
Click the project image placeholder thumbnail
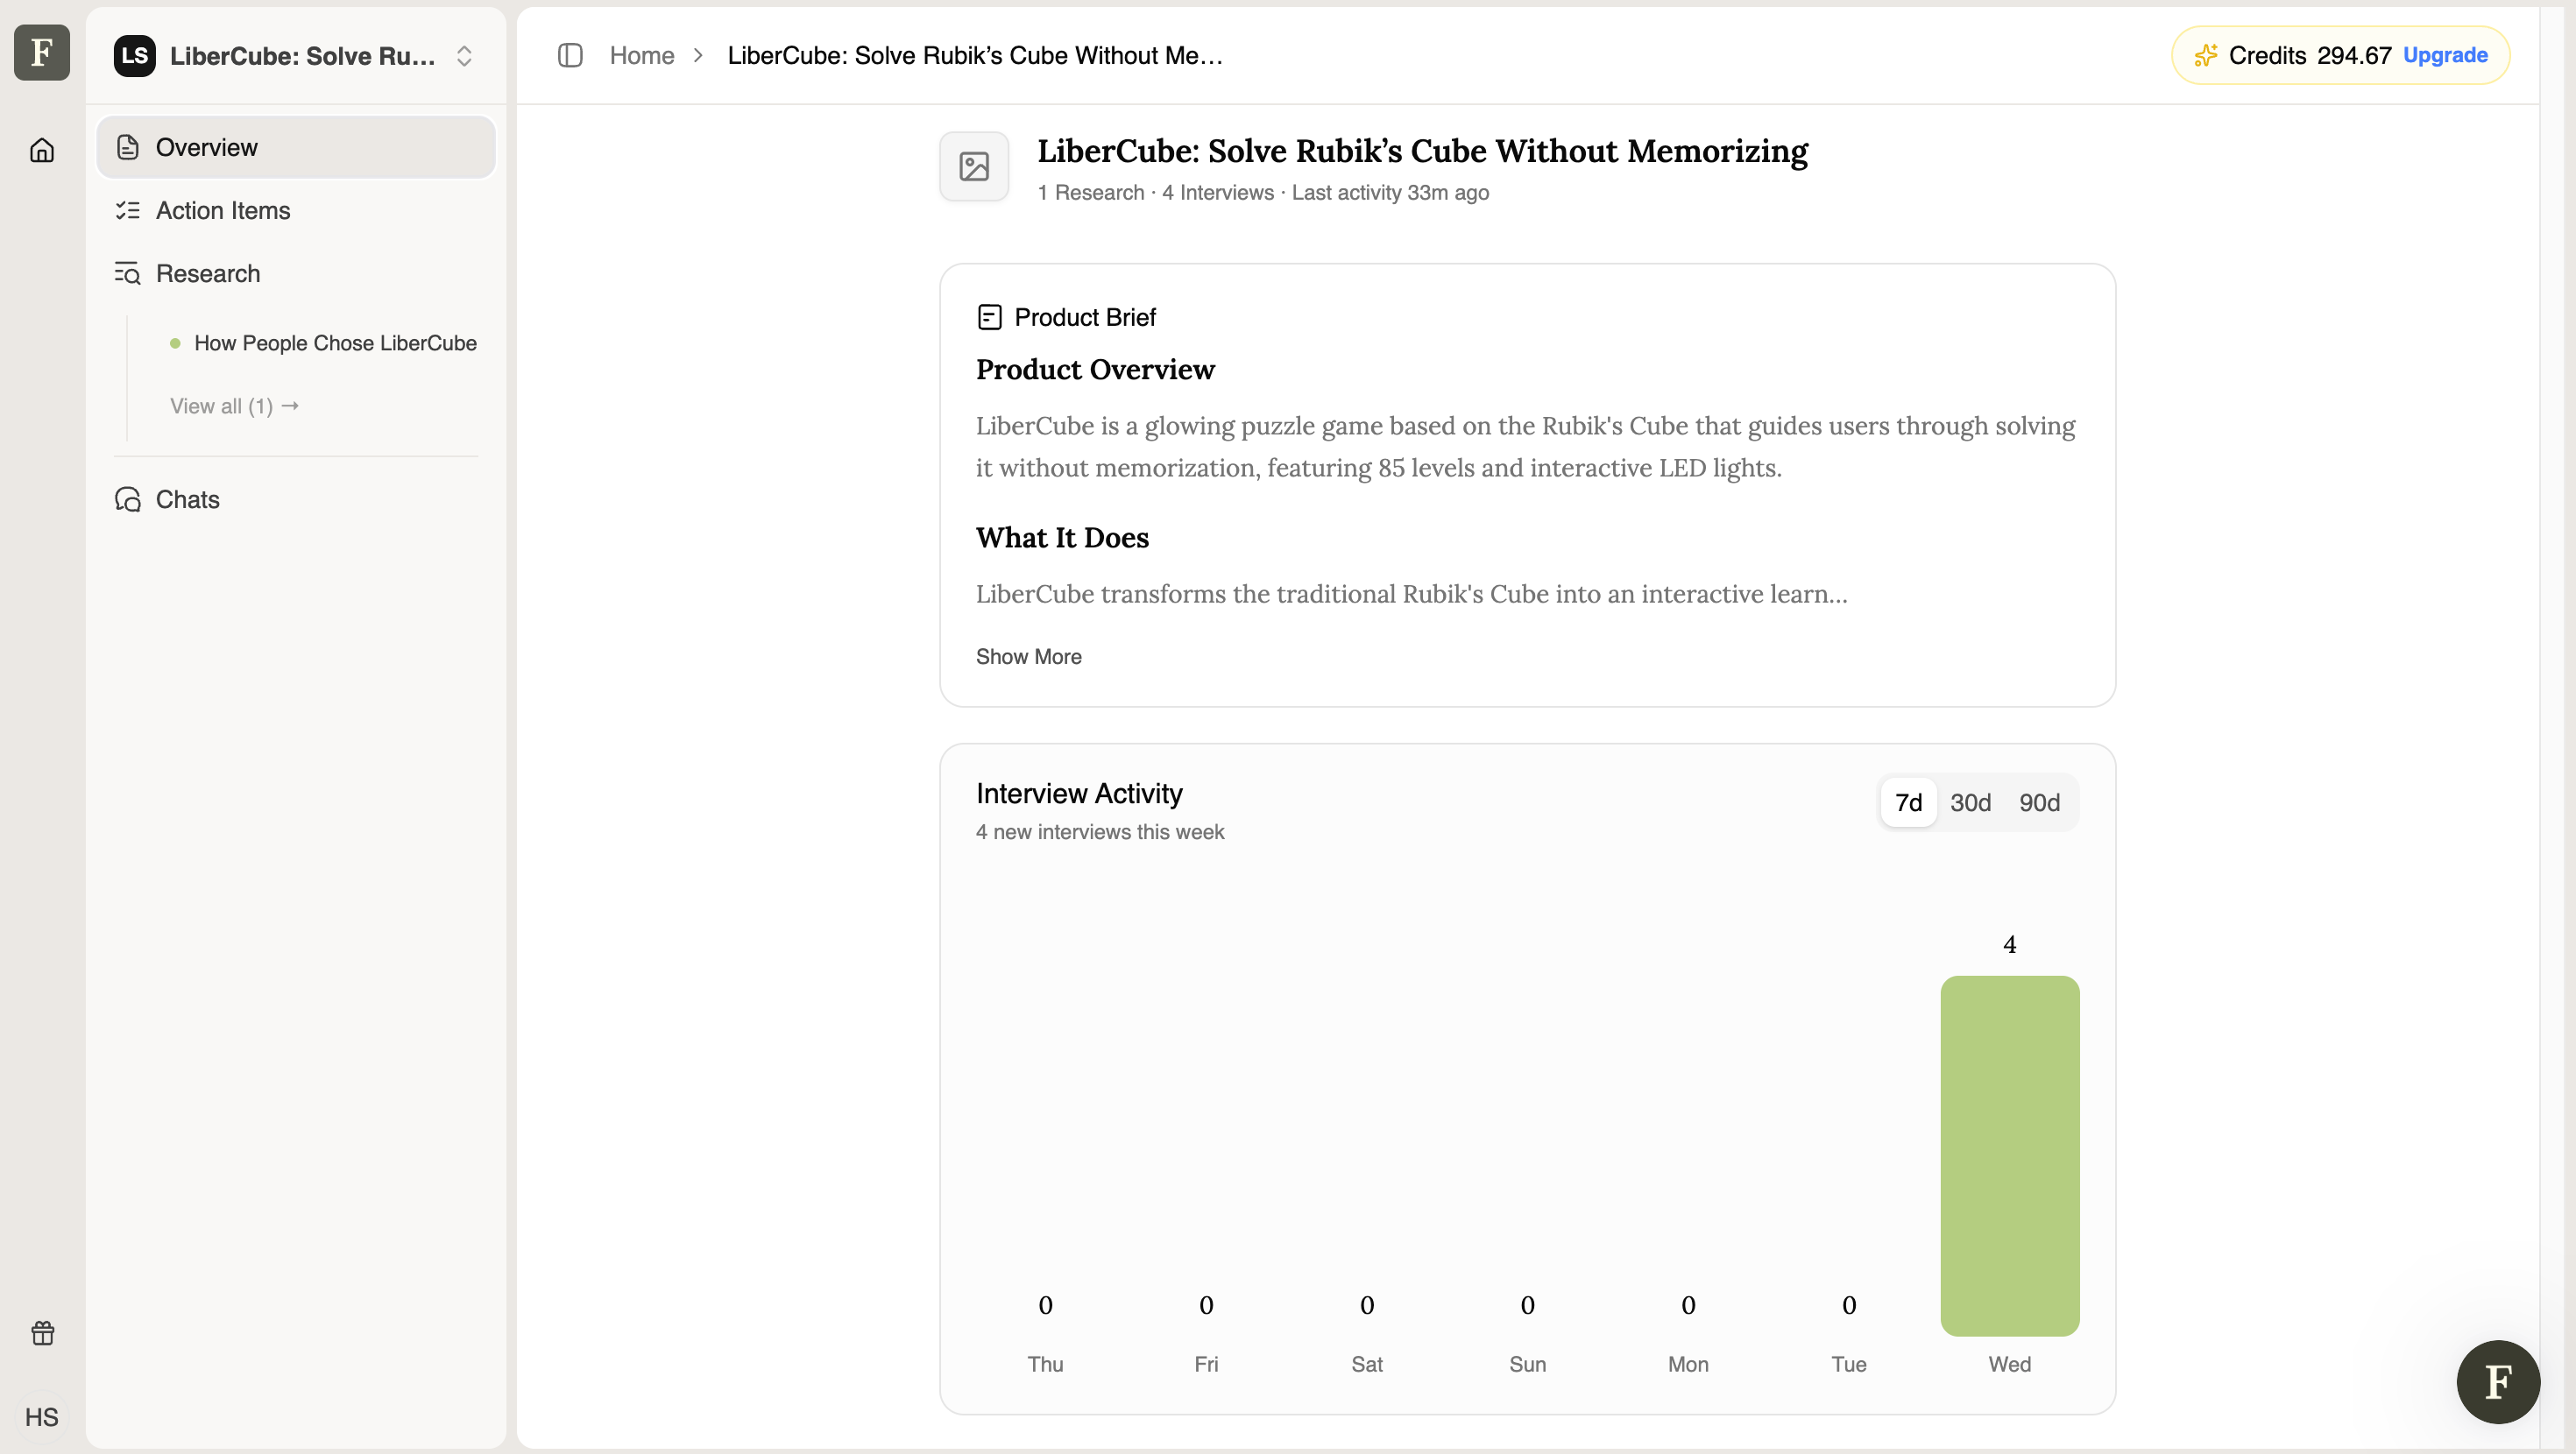(x=974, y=166)
